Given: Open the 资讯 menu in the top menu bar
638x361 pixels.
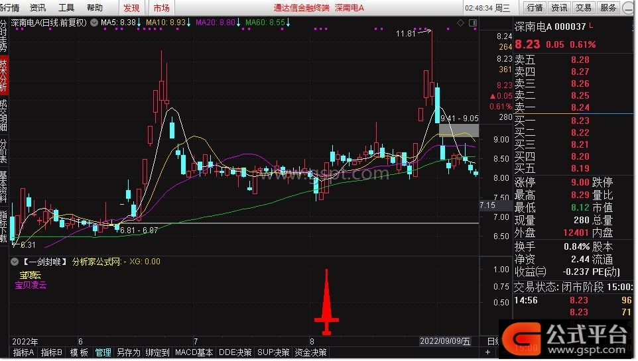Looking at the screenshot, I should 38,8.
